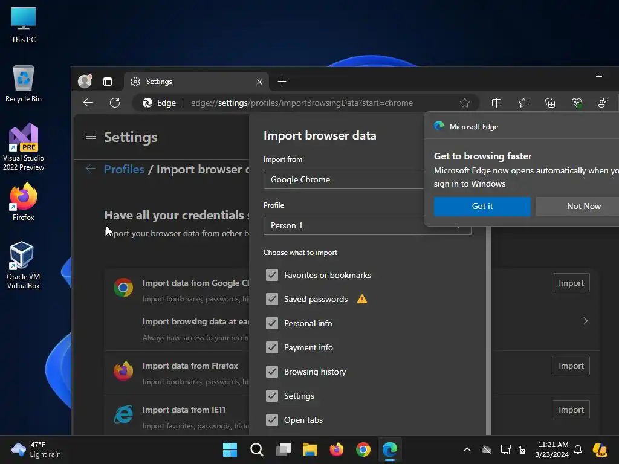Viewport: 619px width, 464px height.
Task: Refresh the page in Edge
Action: (x=115, y=103)
